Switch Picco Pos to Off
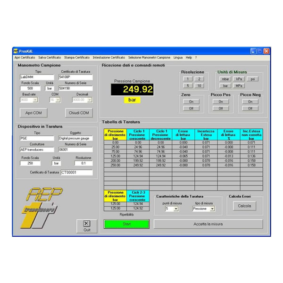283x283 pixels. pyautogui.click(x=220, y=108)
